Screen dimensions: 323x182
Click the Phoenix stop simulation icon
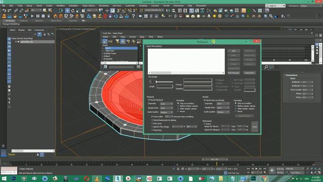point(43,16)
